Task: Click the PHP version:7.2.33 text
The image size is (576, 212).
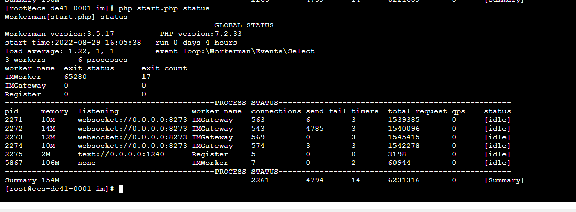Action: [x=201, y=34]
